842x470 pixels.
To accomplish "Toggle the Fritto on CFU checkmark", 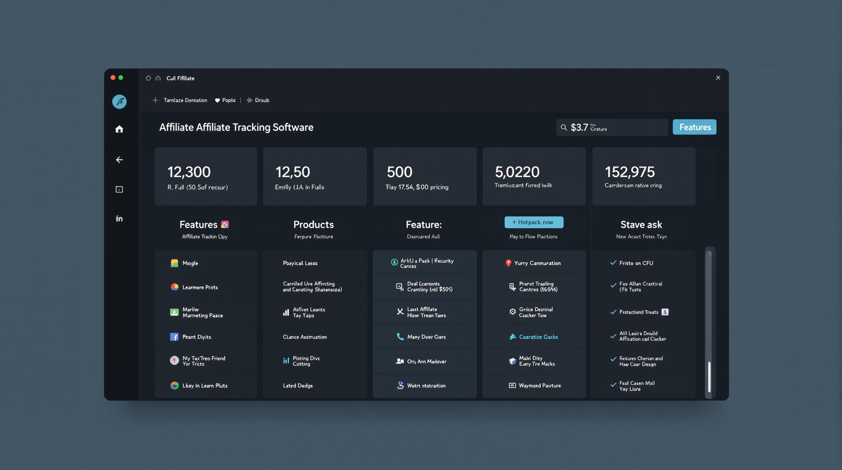I will pyautogui.click(x=613, y=263).
